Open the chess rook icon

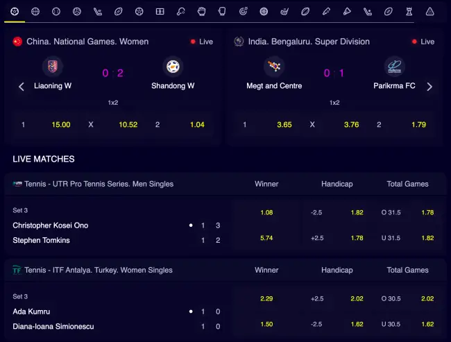pyautogui.click(x=409, y=12)
